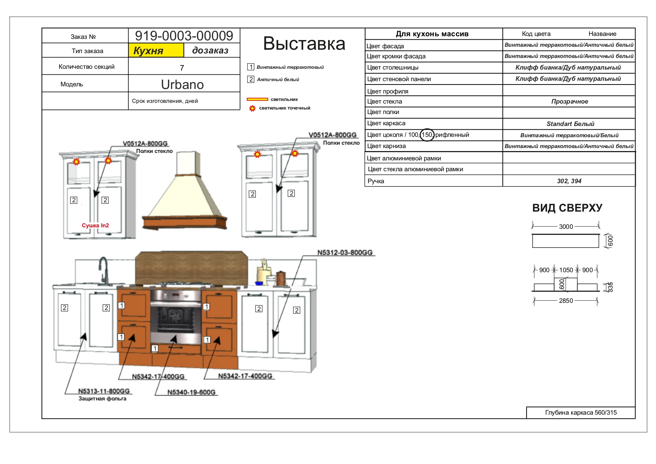
Task: Click the circled 150 plinth value
Action: tap(427, 135)
